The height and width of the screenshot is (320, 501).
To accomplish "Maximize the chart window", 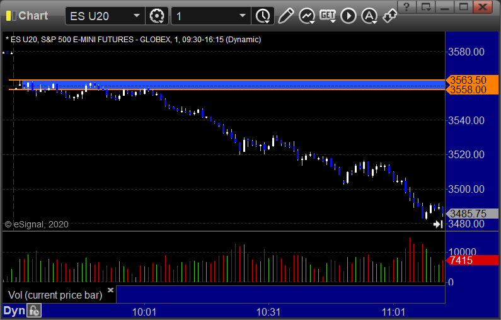I will [x=464, y=7].
